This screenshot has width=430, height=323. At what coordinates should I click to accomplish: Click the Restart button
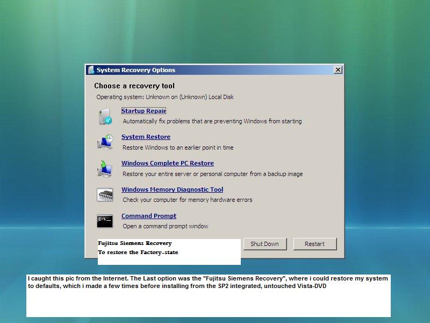tap(315, 244)
